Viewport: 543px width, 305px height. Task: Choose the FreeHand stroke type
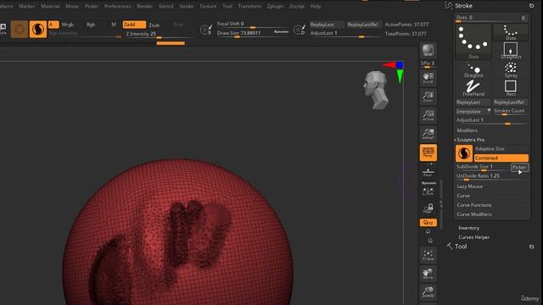pyautogui.click(x=473, y=88)
